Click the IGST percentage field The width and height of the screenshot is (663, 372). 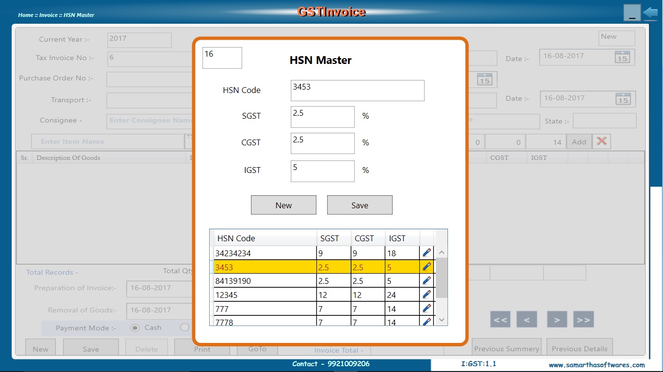323,171
